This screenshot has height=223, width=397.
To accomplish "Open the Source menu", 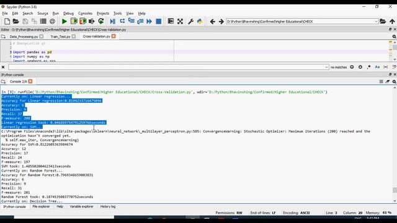I will point(43,13).
